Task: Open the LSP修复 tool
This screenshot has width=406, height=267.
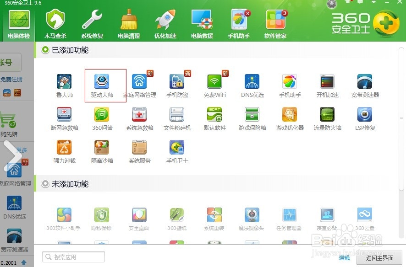Action: coord(365,119)
